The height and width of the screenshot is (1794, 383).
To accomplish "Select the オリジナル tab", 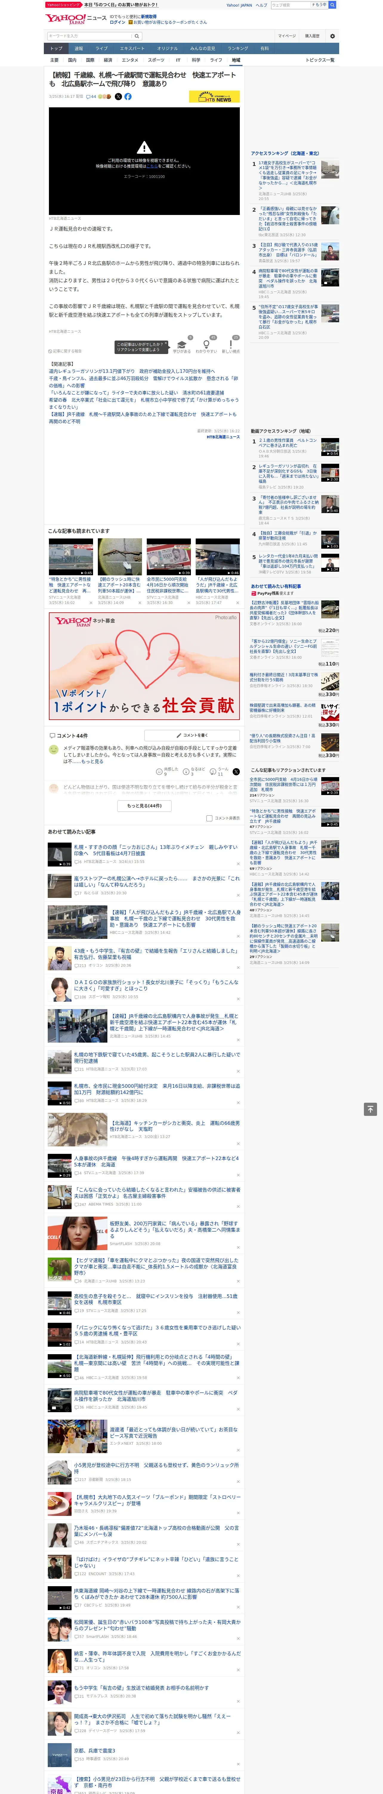I will pyautogui.click(x=168, y=49).
